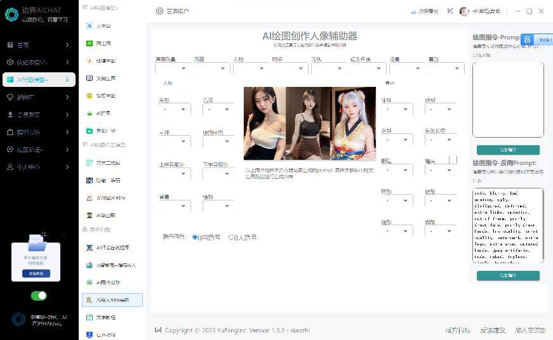Click the chat bubble icon in the dark sidebar
This screenshot has width=553, height=340.
(10, 150)
